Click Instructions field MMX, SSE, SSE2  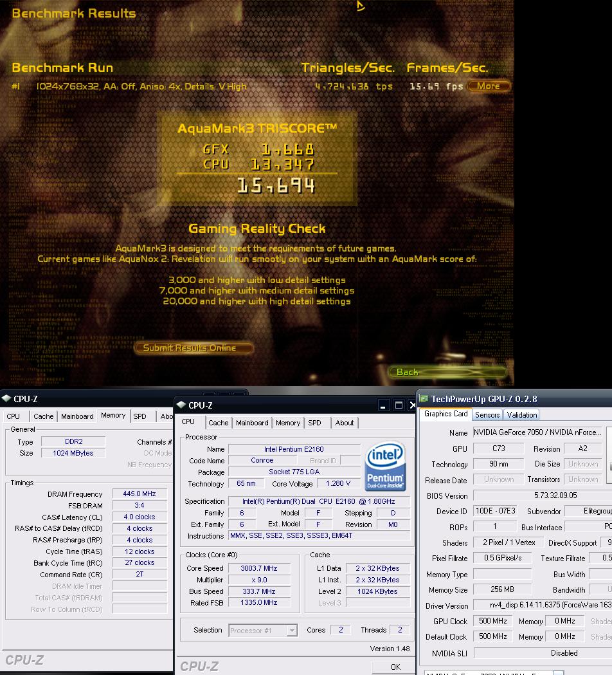point(319,535)
